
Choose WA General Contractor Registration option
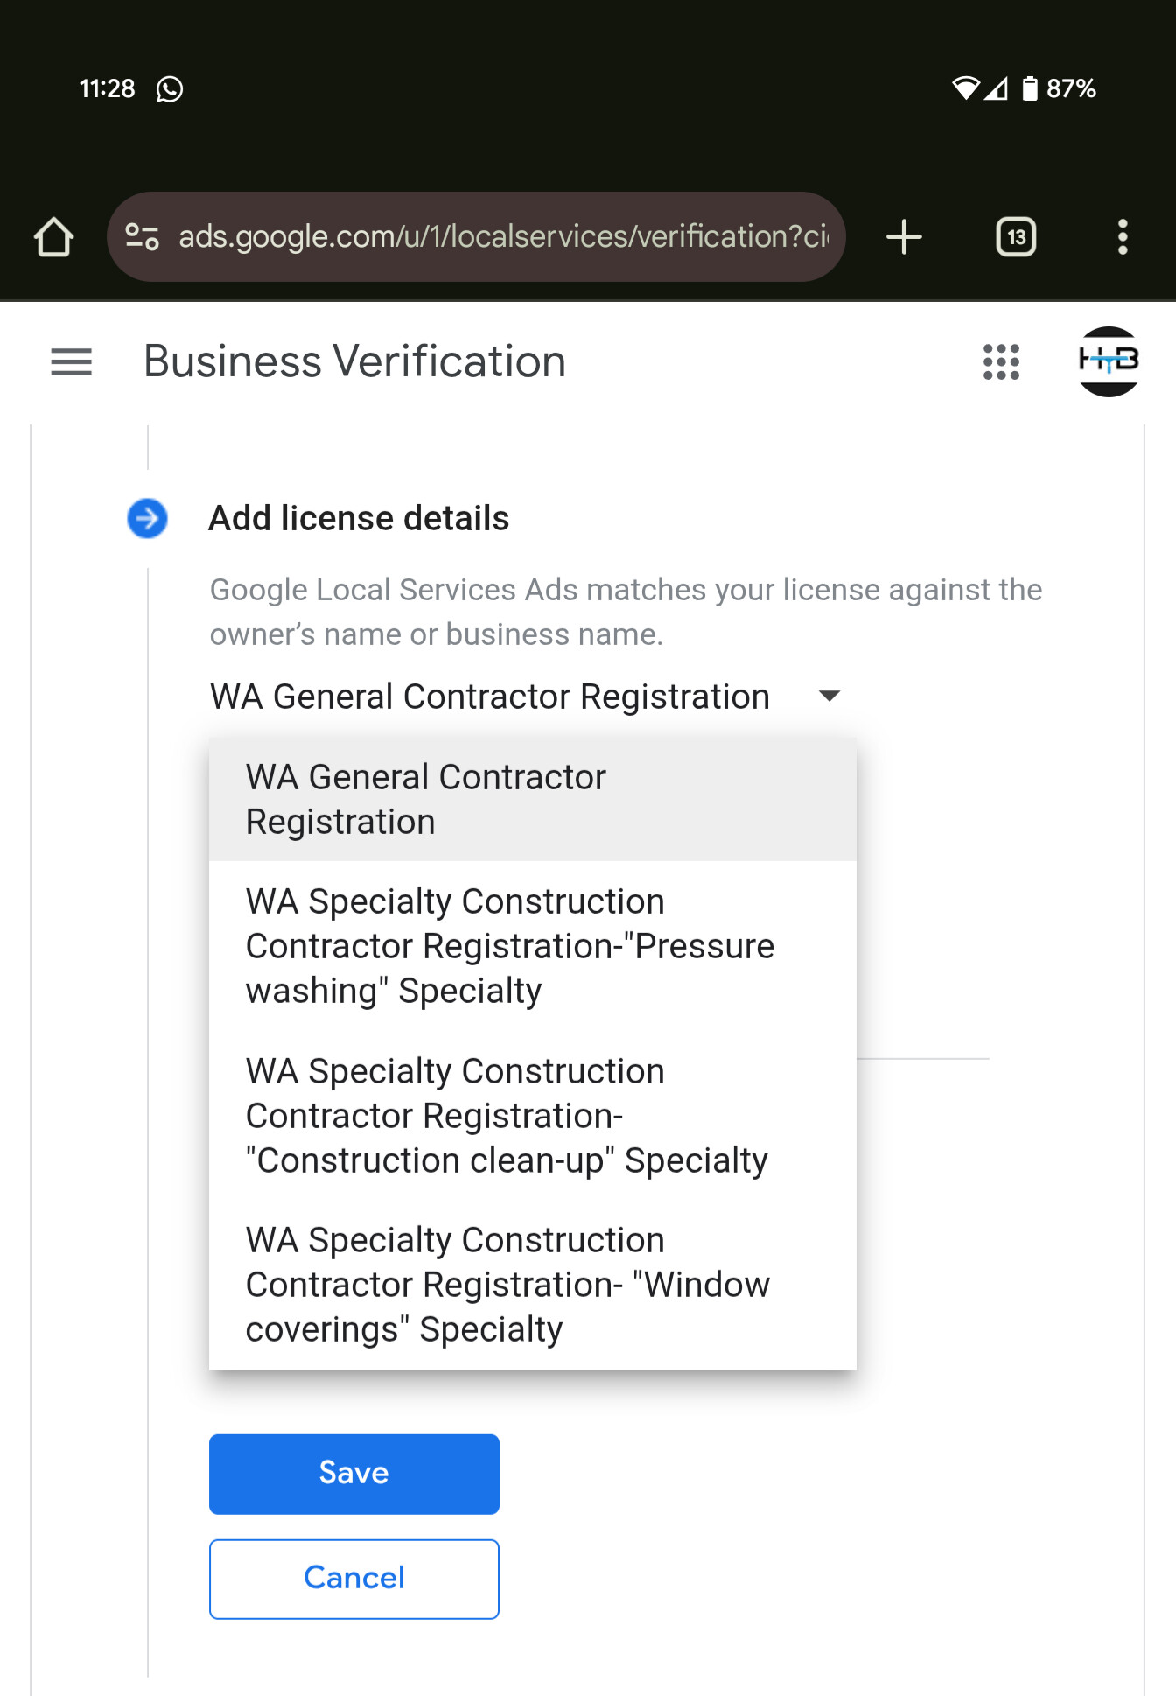click(533, 799)
